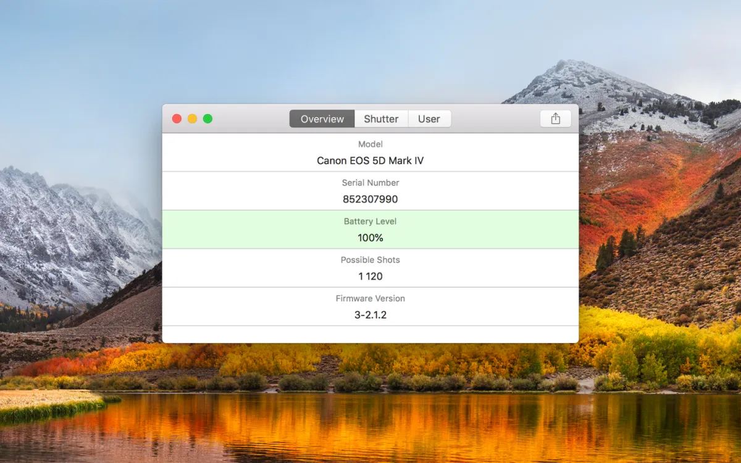
Task: Minimize the window using the yellow button
Action: coord(192,119)
